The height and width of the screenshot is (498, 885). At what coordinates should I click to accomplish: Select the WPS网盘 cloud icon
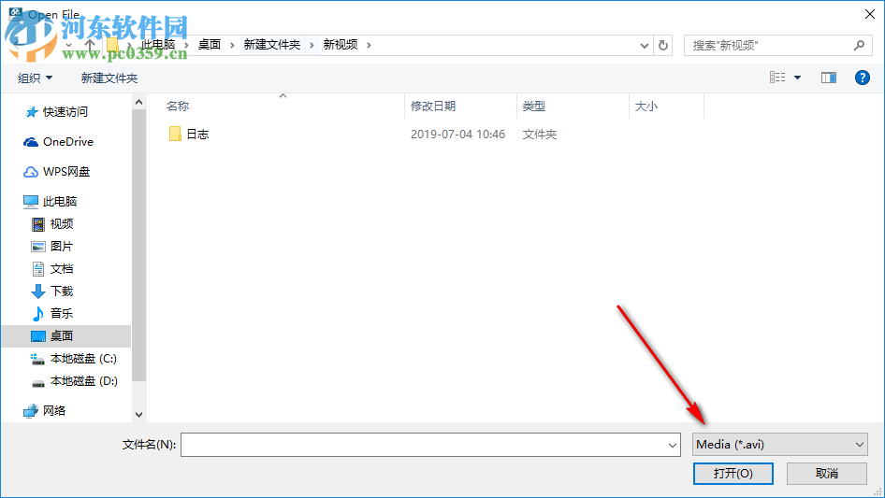(x=31, y=172)
